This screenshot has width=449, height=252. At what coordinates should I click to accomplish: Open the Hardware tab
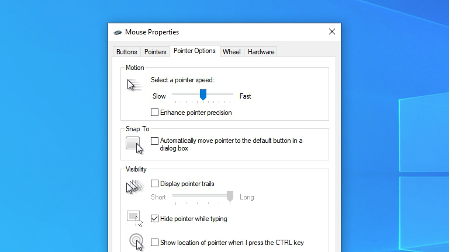tap(261, 52)
